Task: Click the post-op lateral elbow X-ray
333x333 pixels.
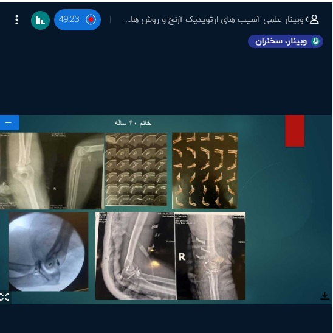Action: pyautogui.click(x=136, y=256)
